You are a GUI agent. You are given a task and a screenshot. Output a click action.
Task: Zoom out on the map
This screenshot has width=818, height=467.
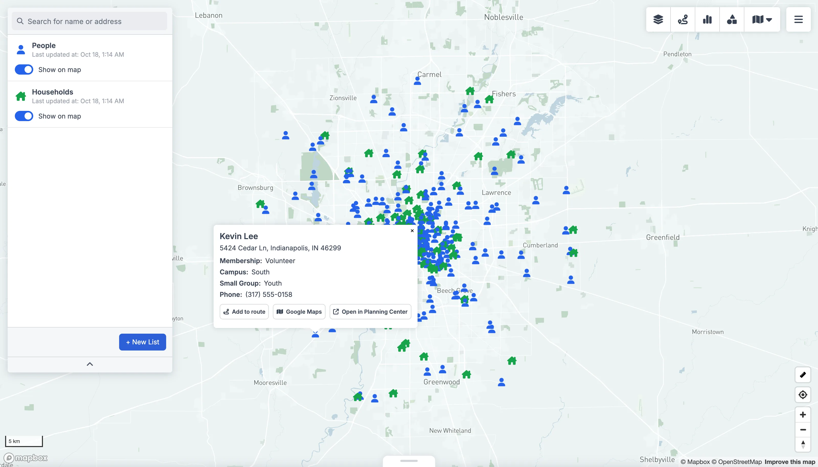click(x=803, y=429)
